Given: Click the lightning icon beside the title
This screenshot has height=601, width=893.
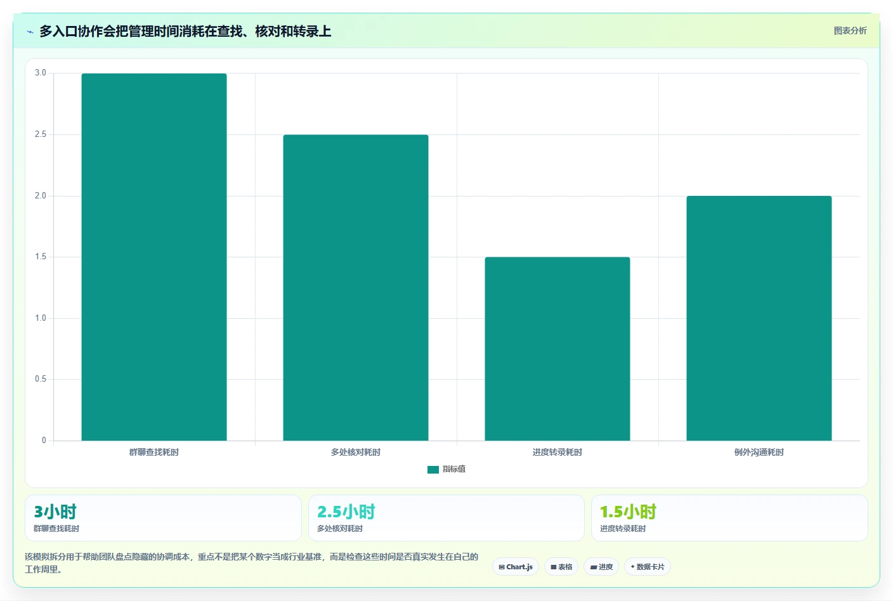Looking at the screenshot, I should (x=30, y=32).
